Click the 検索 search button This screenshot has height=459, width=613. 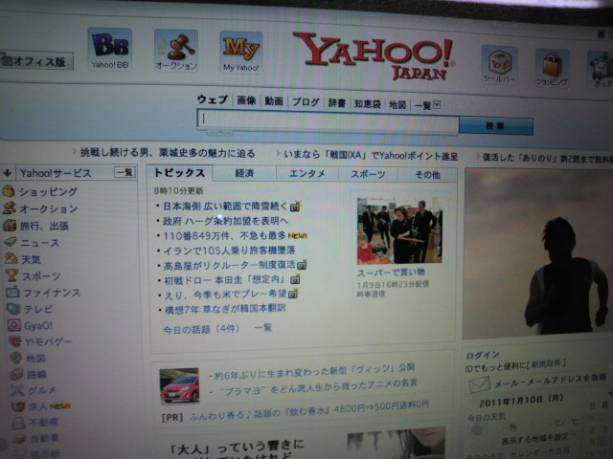tap(496, 125)
